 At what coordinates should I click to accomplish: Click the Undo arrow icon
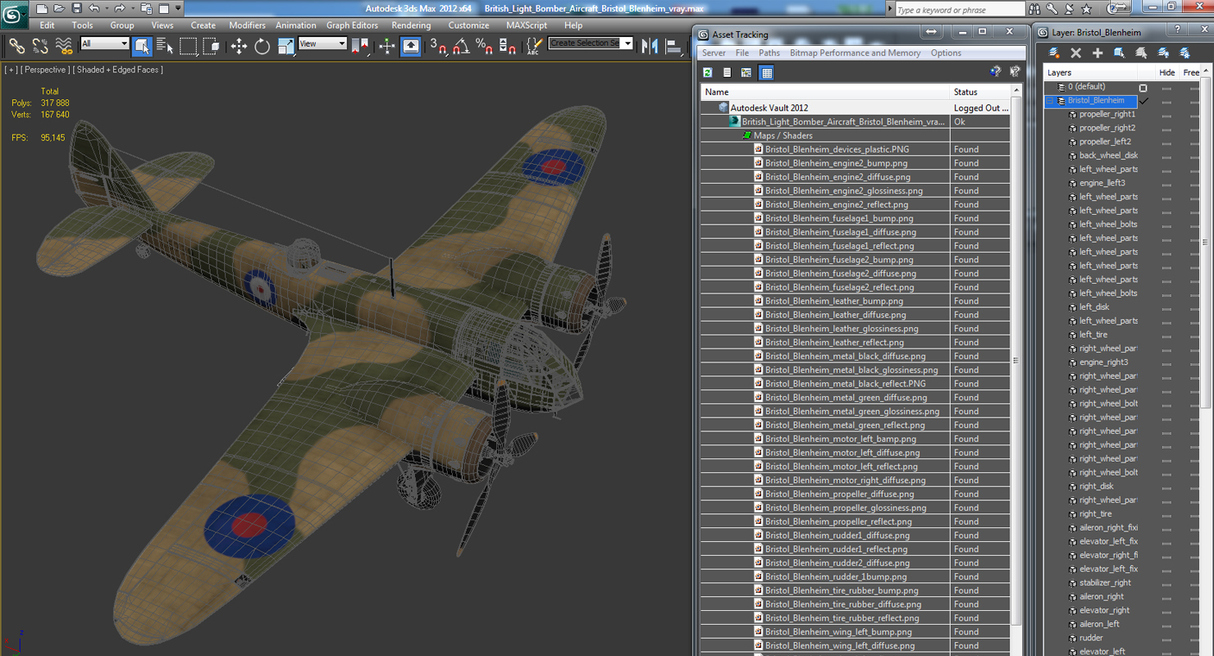[x=94, y=8]
